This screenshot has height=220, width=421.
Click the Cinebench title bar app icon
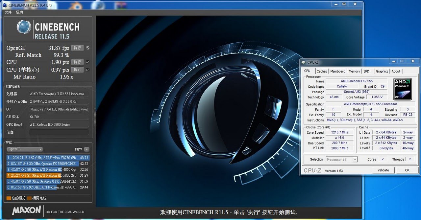(5, 5)
